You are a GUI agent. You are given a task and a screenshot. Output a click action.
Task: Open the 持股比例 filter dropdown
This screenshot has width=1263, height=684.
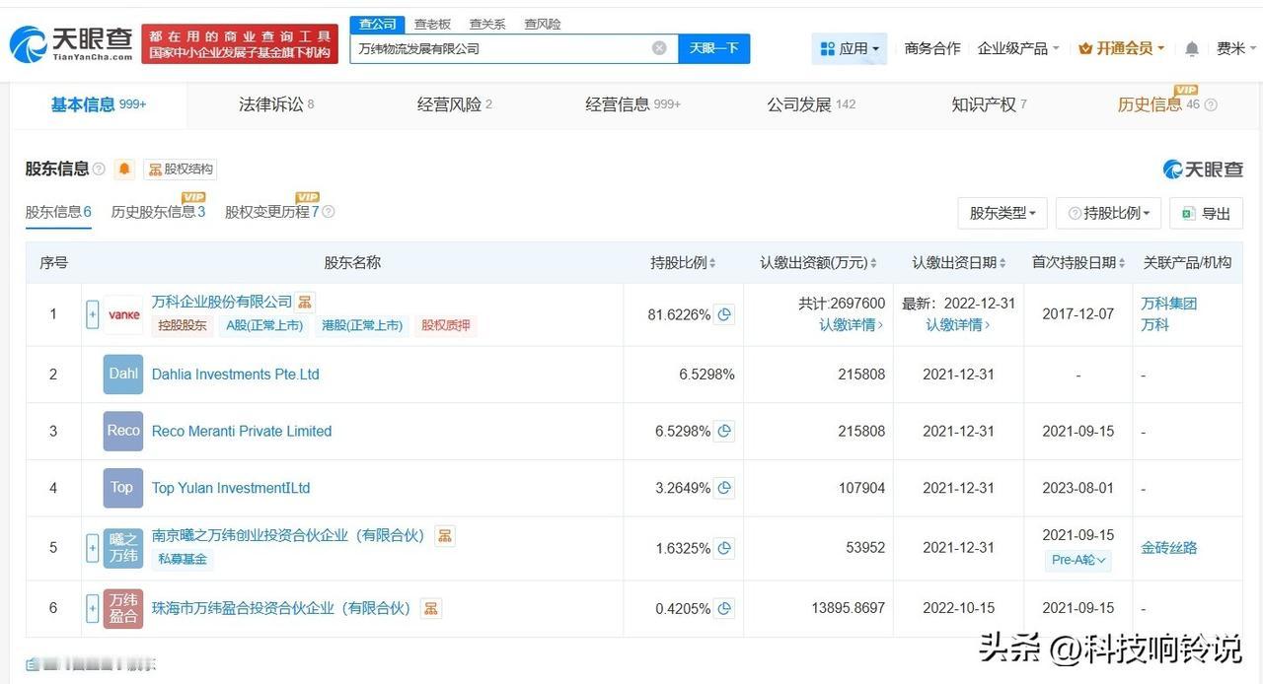click(x=1107, y=213)
